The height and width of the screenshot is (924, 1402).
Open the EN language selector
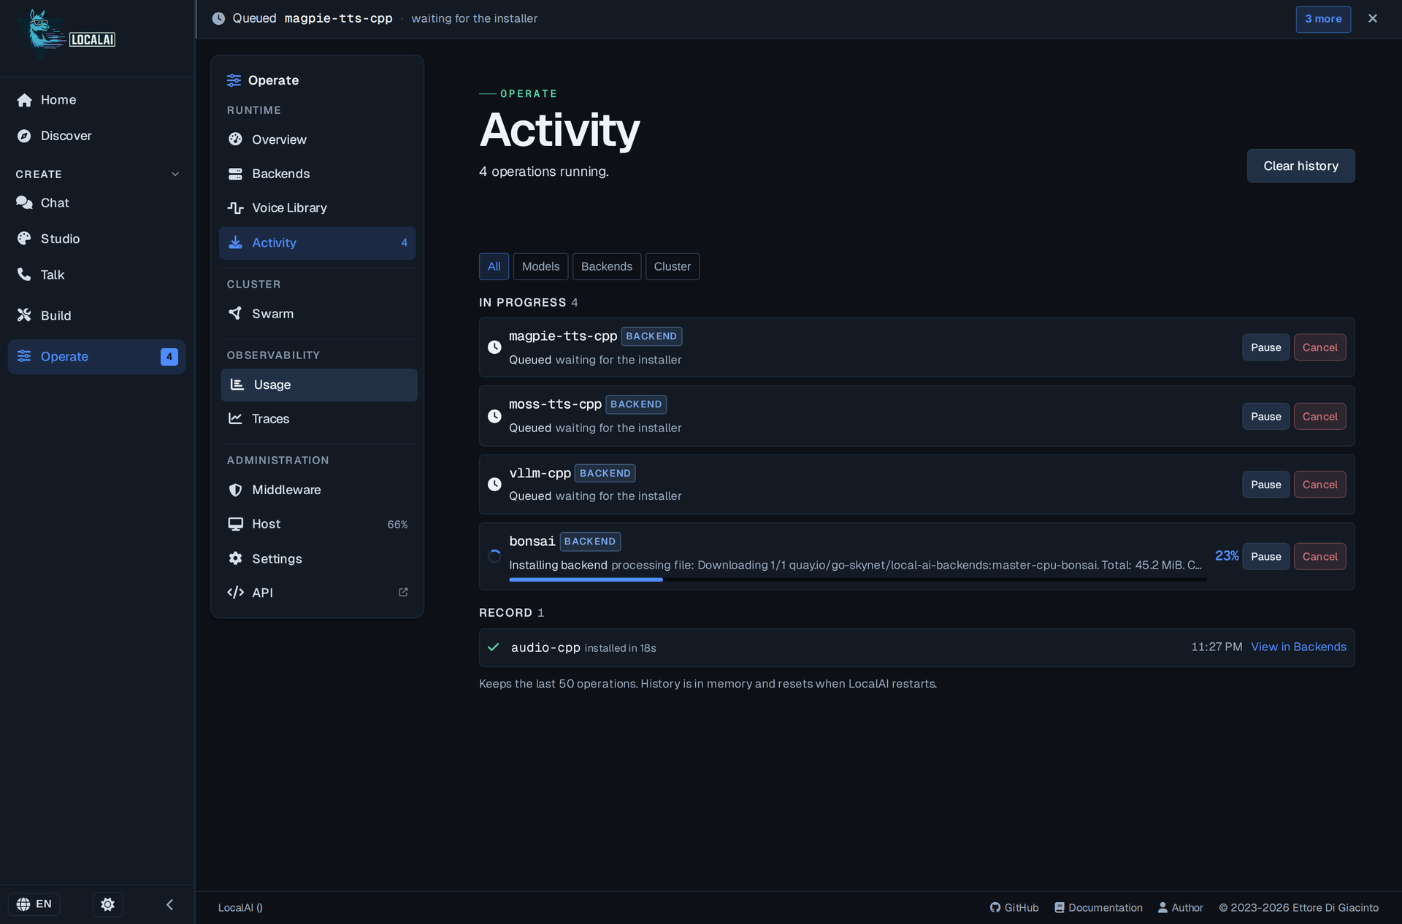click(34, 904)
